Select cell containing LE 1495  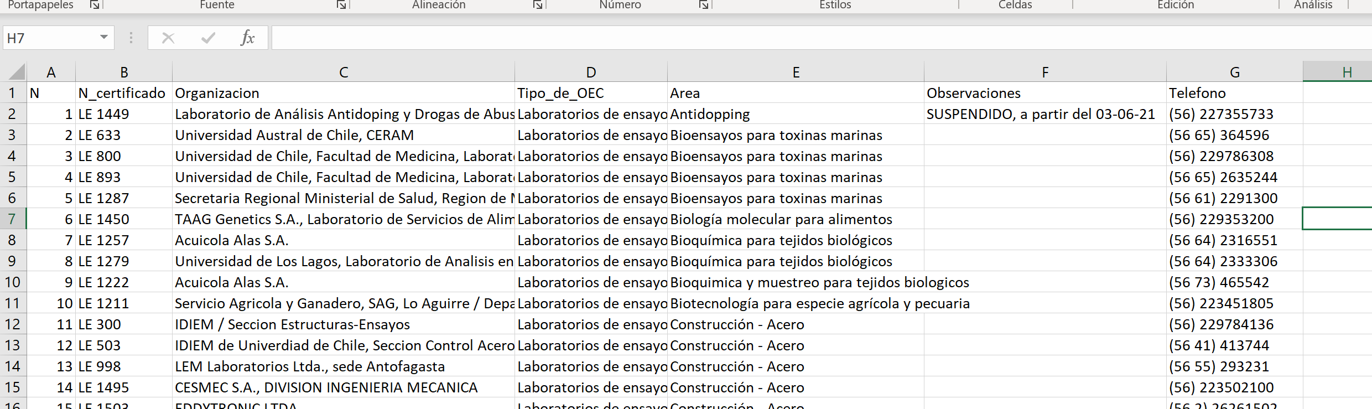tap(124, 387)
